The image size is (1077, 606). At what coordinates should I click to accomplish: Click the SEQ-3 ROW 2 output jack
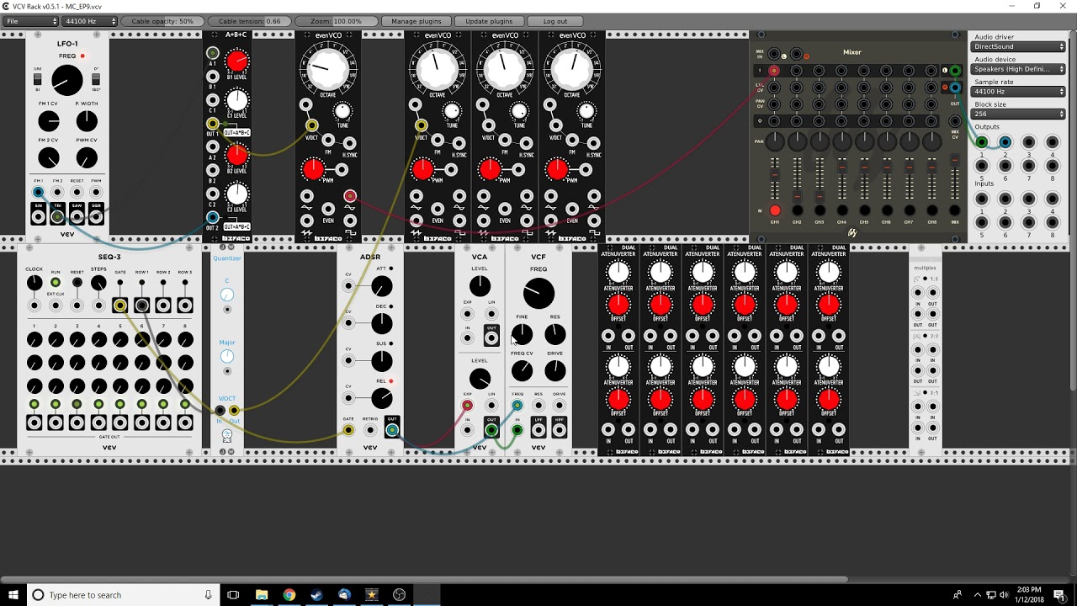(x=163, y=306)
